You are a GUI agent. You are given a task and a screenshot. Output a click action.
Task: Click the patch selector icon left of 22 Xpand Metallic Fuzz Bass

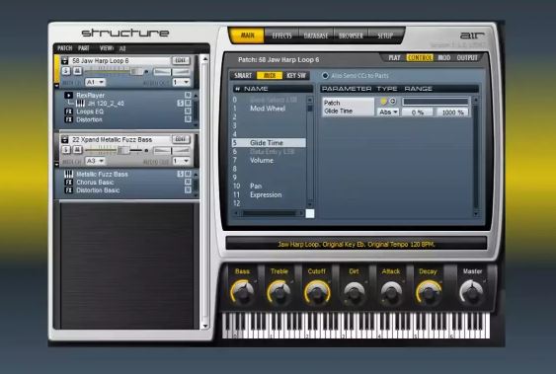pyautogui.click(x=65, y=140)
